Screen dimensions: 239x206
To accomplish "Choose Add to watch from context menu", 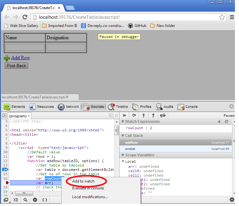I will click(x=83, y=181).
